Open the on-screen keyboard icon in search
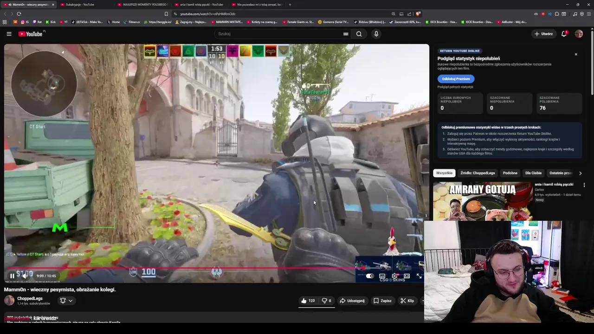The image size is (594, 334). 346,34
